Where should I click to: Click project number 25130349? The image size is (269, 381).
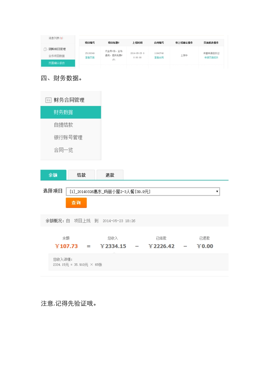click(90, 53)
